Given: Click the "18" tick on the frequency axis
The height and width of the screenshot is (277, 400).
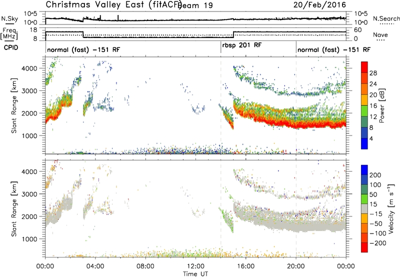Looking at the screenshot, I should point(33,30).
